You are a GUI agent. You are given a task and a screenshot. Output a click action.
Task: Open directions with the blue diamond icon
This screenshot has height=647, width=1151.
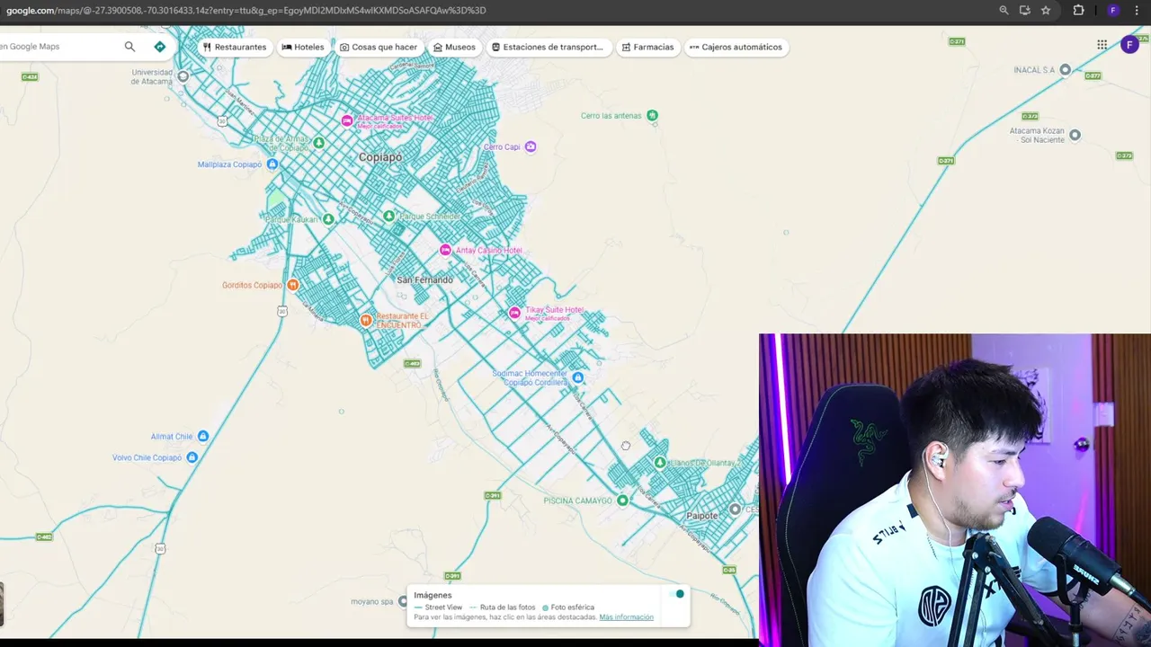(x=160, y=47)
